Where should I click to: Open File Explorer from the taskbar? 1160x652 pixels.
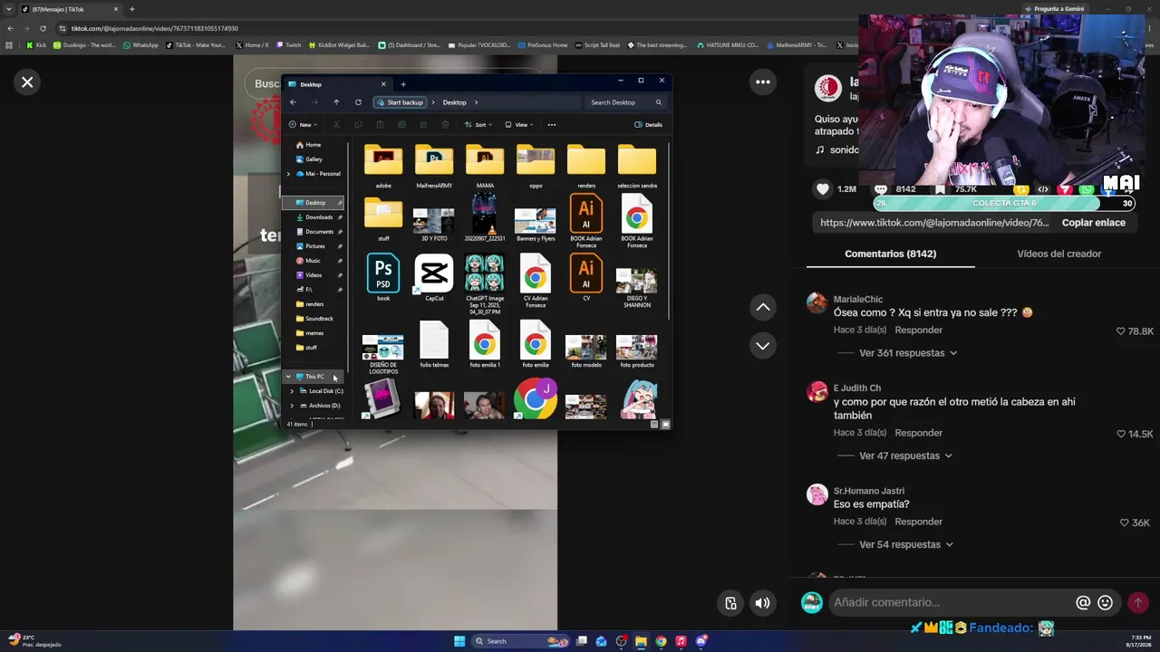(x=641, y=641)
